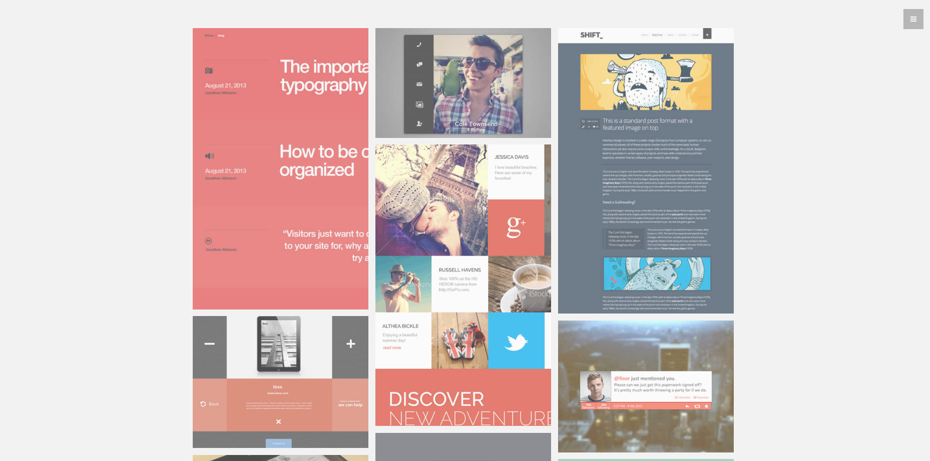Viewport: 930px width, 461px height.
Task: Click the Google Plus tile
Action: [516, 227]
